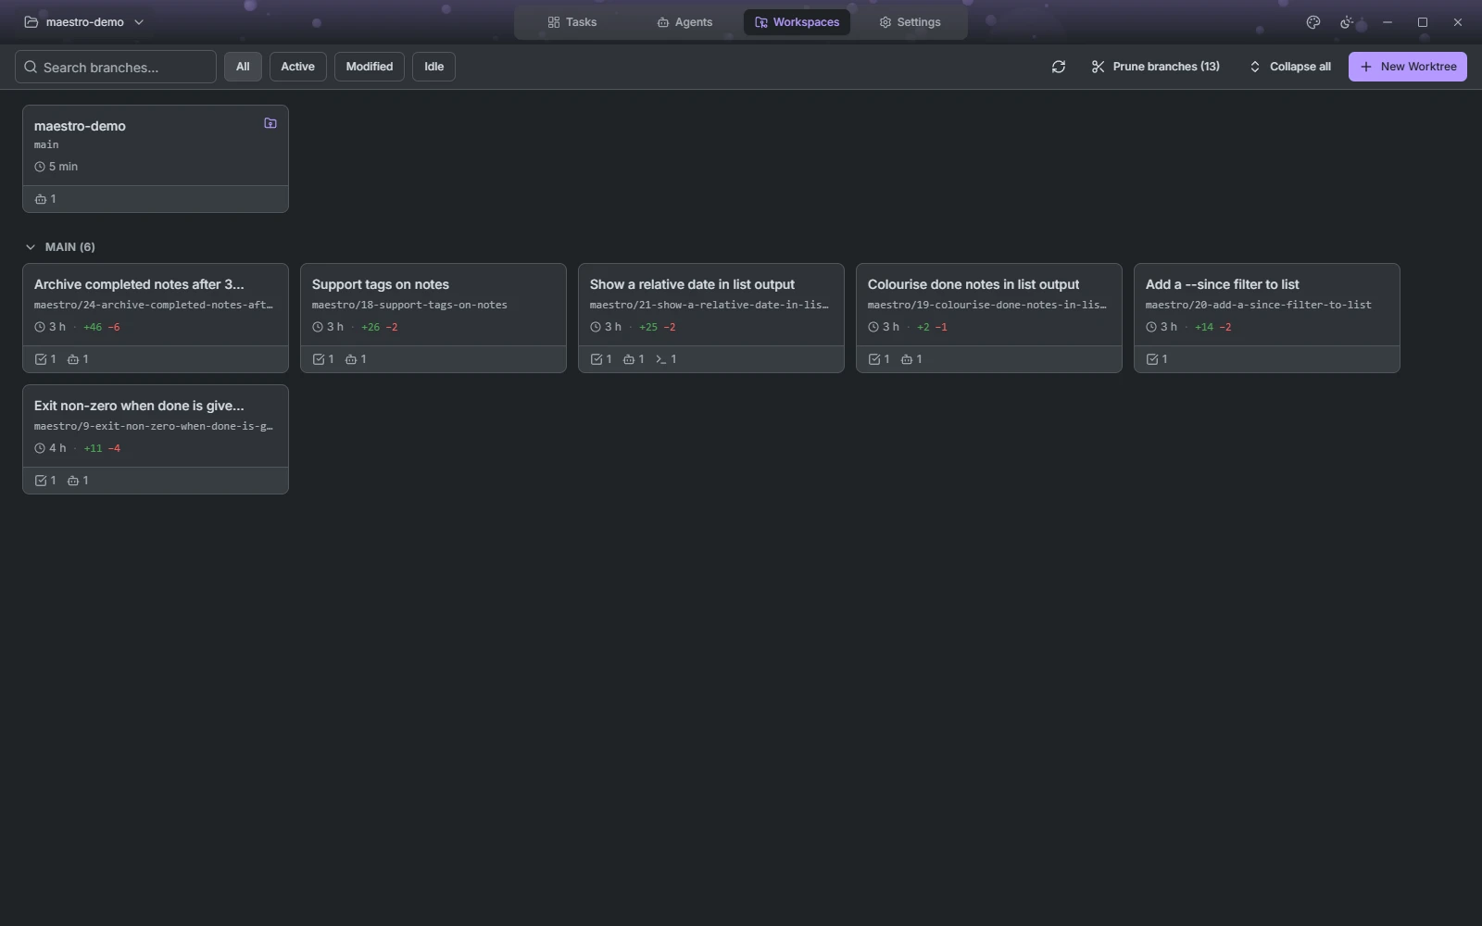This screenshot has height=926, width=1482.
Task: Click agent icon on Archive completed notes card
Action: tap(73, 359)
